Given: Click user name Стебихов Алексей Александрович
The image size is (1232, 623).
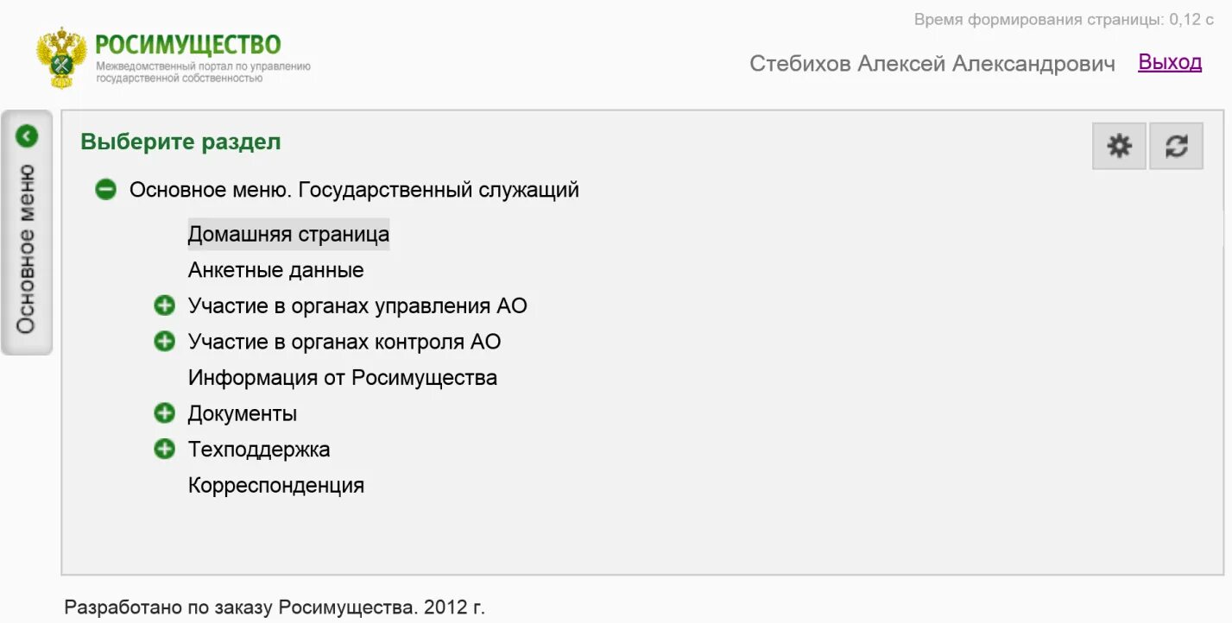Looking at the screenshot, I should pyautogui.click(x=932, y=64).
